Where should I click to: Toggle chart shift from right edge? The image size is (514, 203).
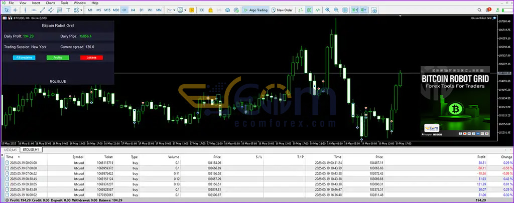pyautogui.click(x=363, y=10)
